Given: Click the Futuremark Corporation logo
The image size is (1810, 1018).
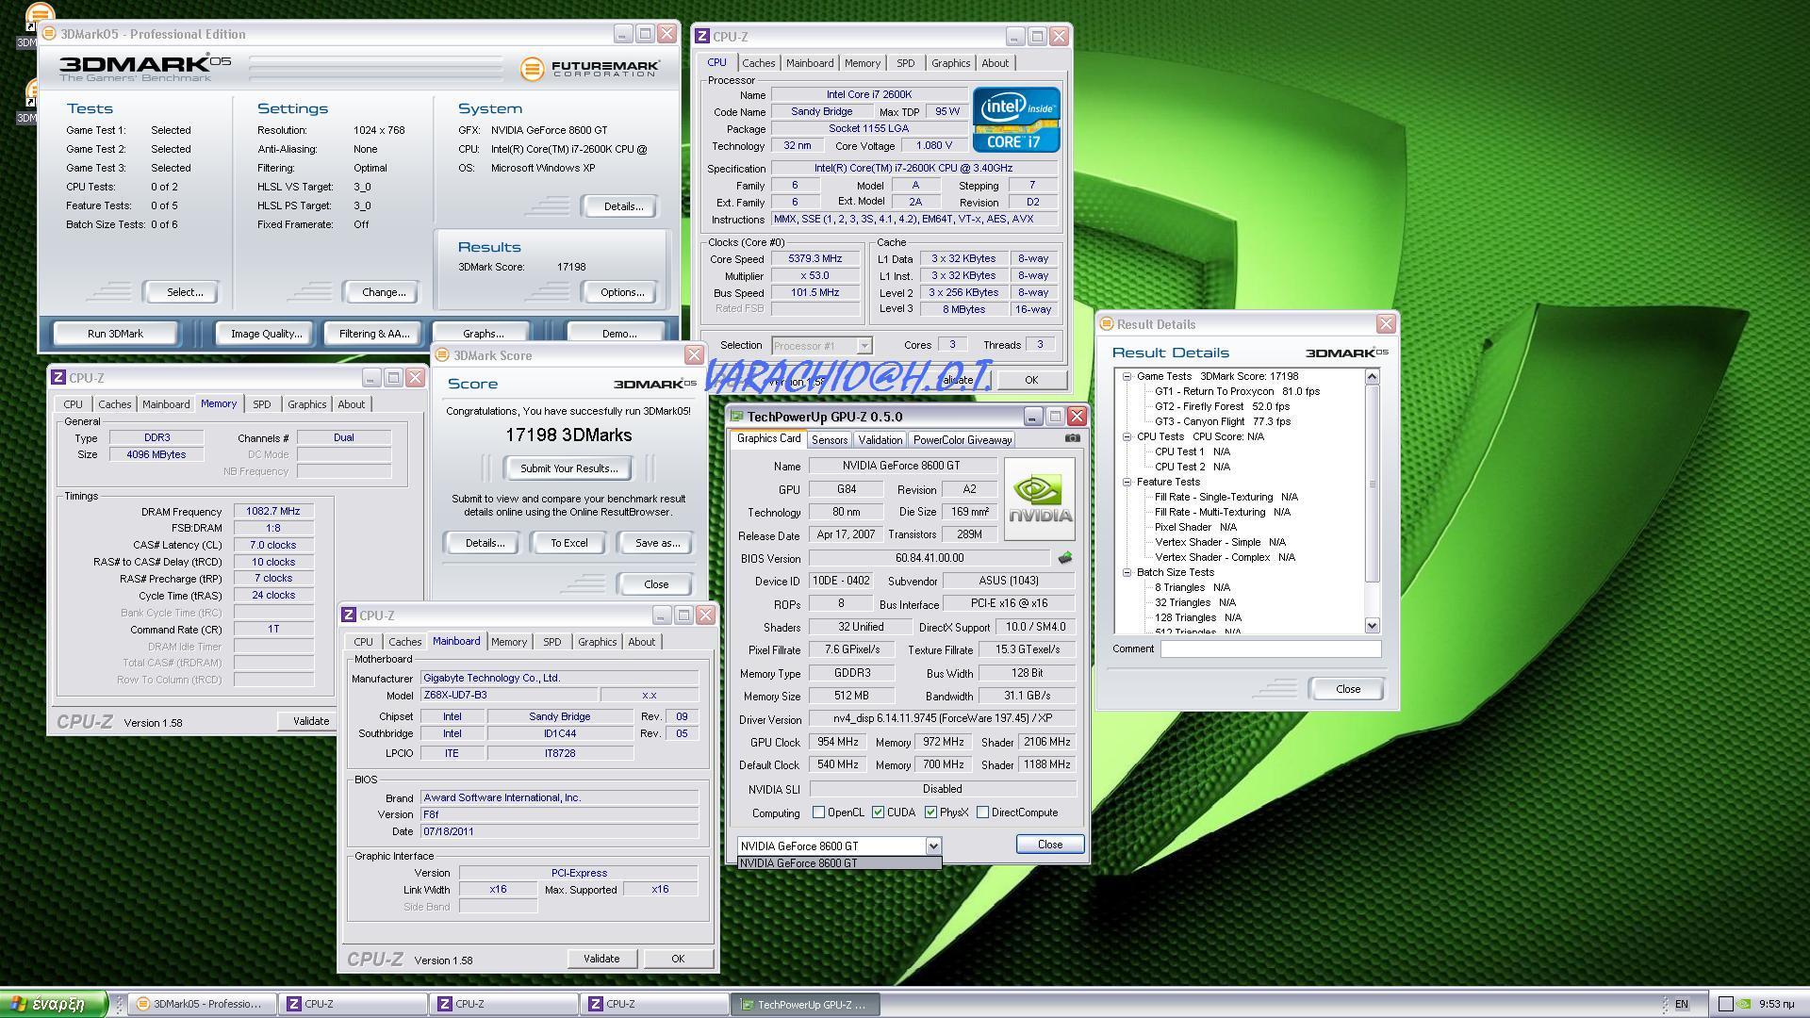Looking at the screenshot, I should (x=589, y=69).
